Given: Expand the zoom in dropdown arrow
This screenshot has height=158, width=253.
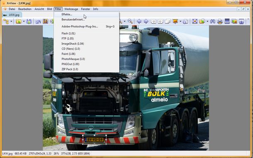Looking at the screenshot, I should tap(124, 21).
